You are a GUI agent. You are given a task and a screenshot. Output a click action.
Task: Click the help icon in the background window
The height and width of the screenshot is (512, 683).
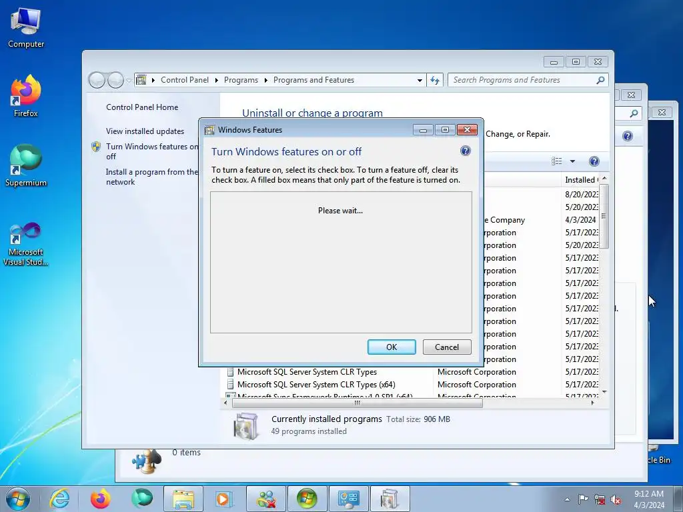tap(627, 136)
